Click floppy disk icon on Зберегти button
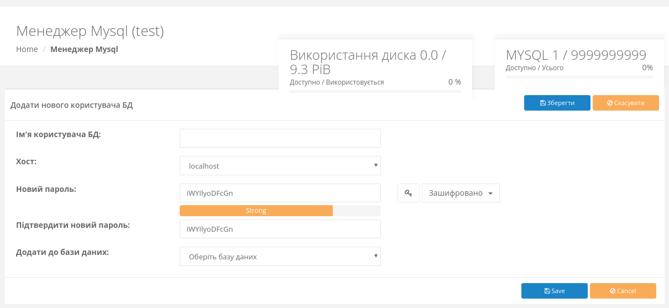The width and height of the screenshot is (669, 308). point(543,103)
